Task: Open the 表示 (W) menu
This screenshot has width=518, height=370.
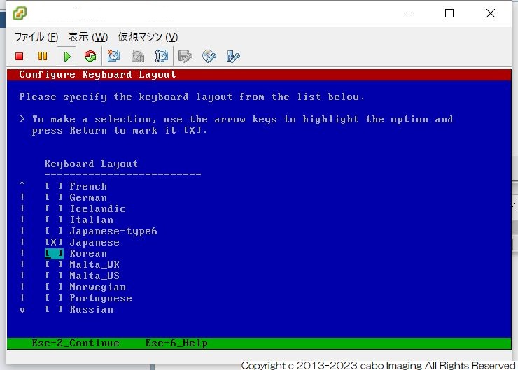Action: click(x=88, y=36)
